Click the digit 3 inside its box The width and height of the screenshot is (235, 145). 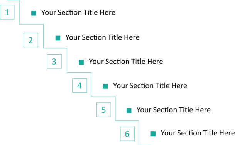pos(54,62)
